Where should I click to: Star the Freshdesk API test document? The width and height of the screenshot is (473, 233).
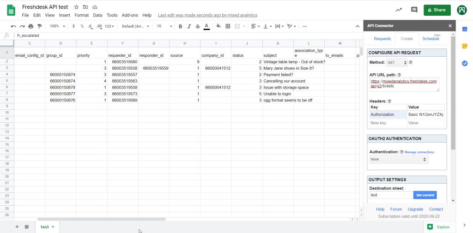pos(76,7)
